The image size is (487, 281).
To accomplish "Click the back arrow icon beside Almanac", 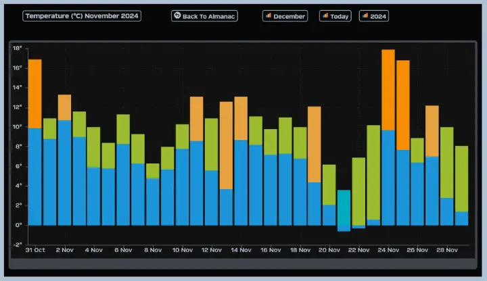I will (177, 16).
